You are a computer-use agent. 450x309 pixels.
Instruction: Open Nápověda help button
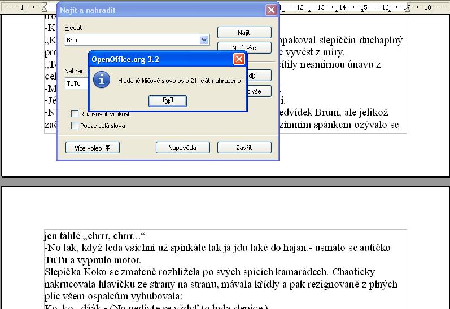click(x=182, y=148)
